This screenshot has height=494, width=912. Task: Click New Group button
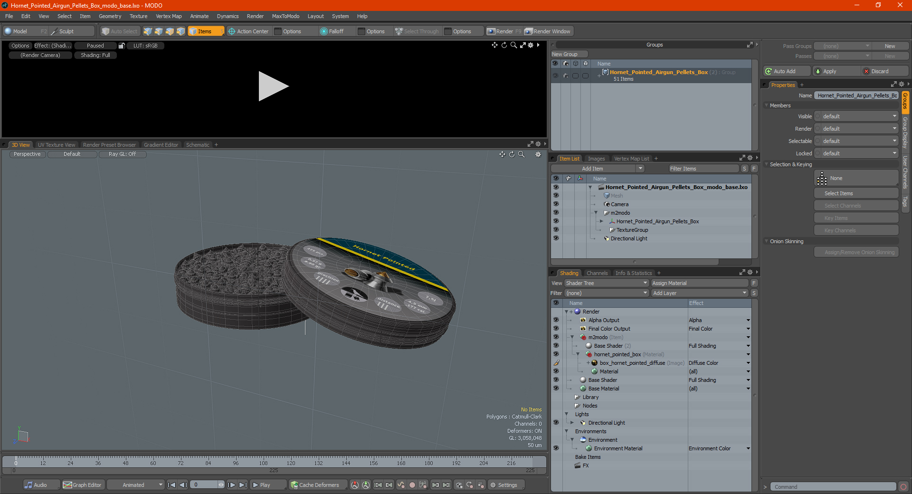coord(569,54)
